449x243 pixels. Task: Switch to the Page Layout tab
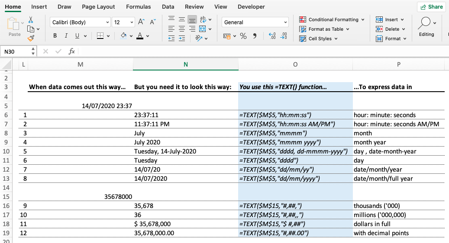(98, 6)
